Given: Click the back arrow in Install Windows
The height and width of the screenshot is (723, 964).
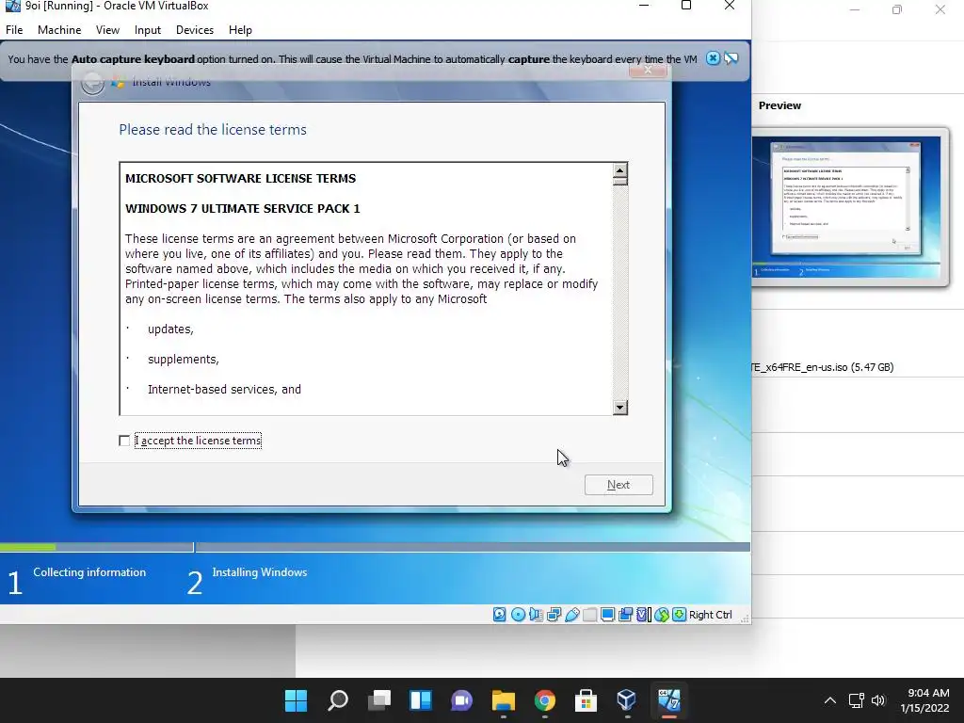Looking at the screenshot, I should pyautogui.click(x=93, y=83).
